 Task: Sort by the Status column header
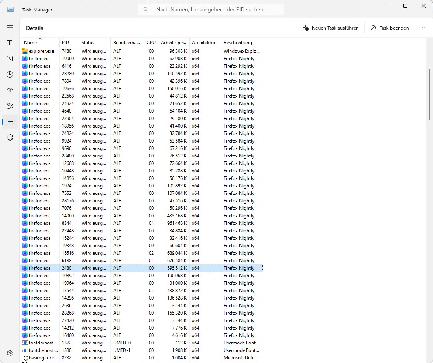pyautogui.click(x=95, y=43)
